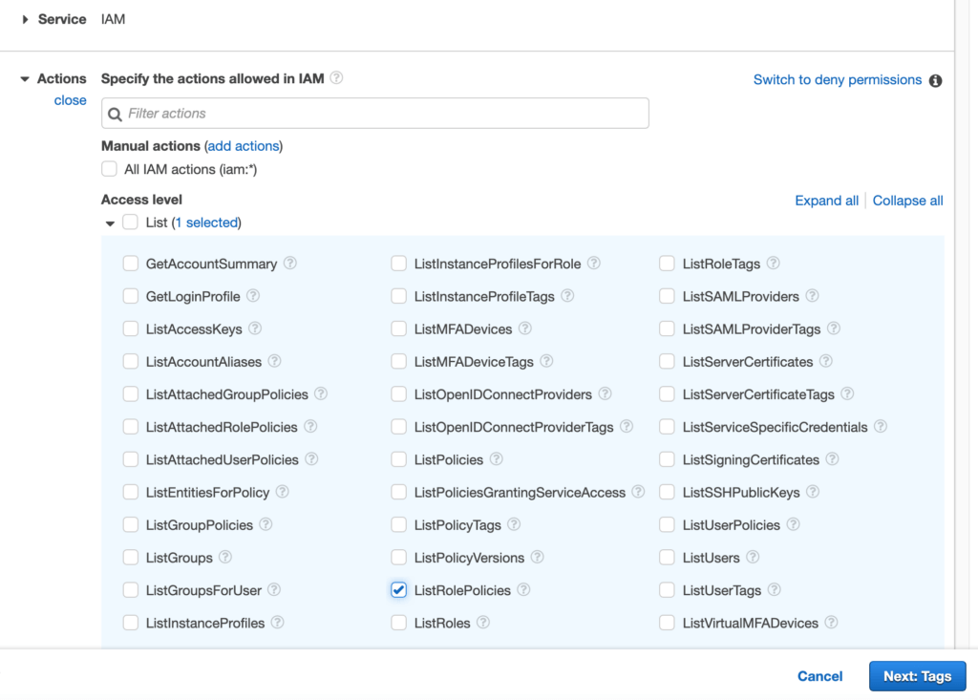Click help icon beside Specify the actions heading
The image size is (978, 700).
(336, 78)
